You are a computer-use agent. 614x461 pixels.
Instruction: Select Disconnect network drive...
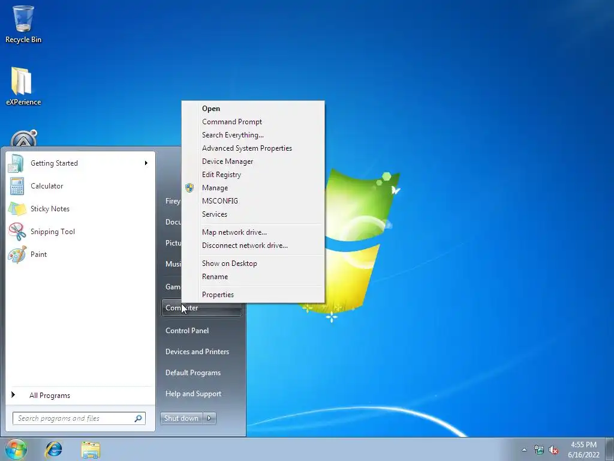253,246
